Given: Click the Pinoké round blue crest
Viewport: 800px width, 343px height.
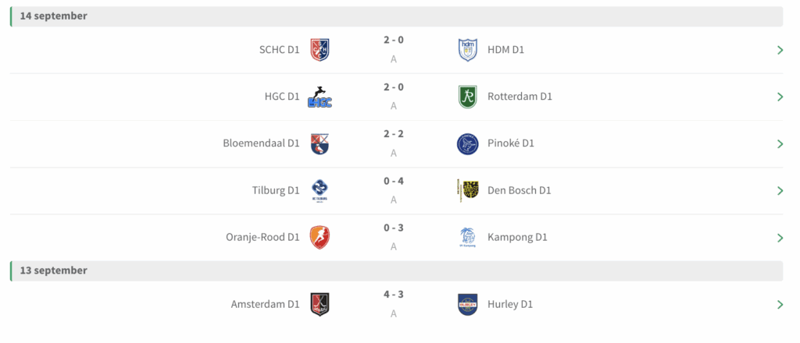Looking at the screenshot, I should pos(467,143).
